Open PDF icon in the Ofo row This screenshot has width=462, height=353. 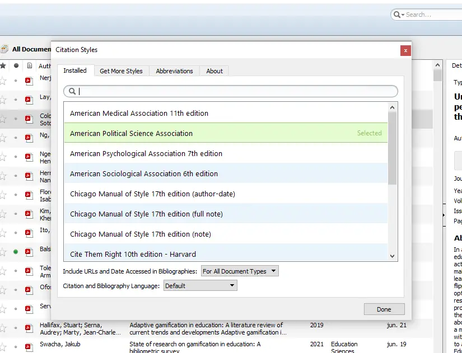coord(29,290)
